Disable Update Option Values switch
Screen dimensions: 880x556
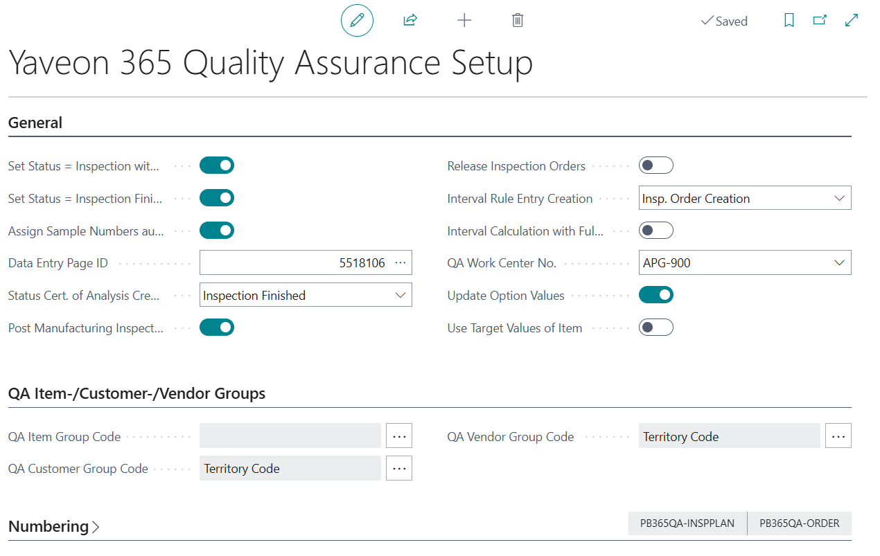coord(656,295)
